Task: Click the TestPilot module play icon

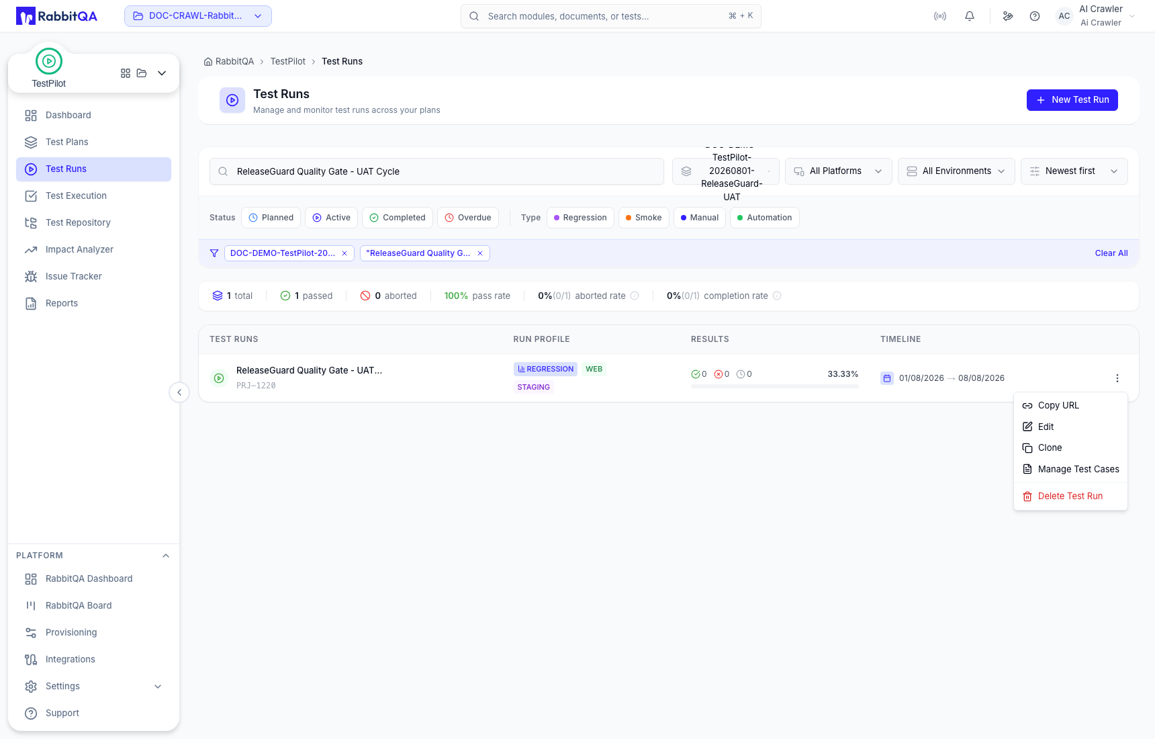Action: click(x=49, y=61)
